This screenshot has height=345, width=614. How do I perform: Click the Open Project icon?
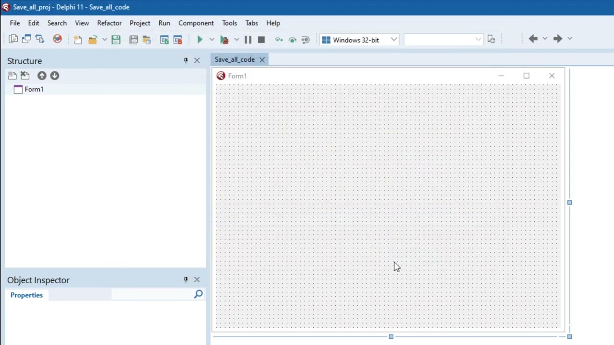[147, 40]
